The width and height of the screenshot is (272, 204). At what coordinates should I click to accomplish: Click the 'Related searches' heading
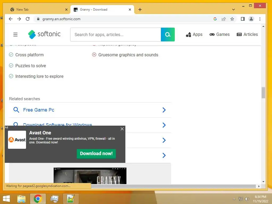pyautogui.click(x=24, y=99)
